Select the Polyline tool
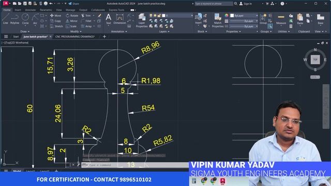331x186 pixels. pyautogui.click(x=14, y=19)
